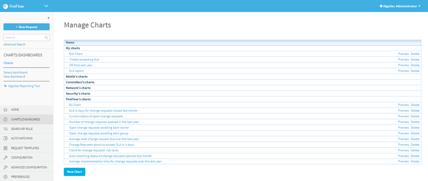
Task: Click the AlgoSec Reporting Tool chart icon
Action: (x=6, y=86)
